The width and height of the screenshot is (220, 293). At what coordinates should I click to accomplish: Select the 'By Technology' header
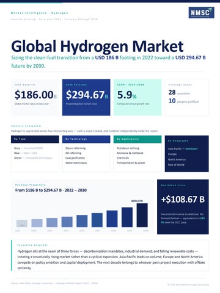pyautogui.click(x=86, y=139)
